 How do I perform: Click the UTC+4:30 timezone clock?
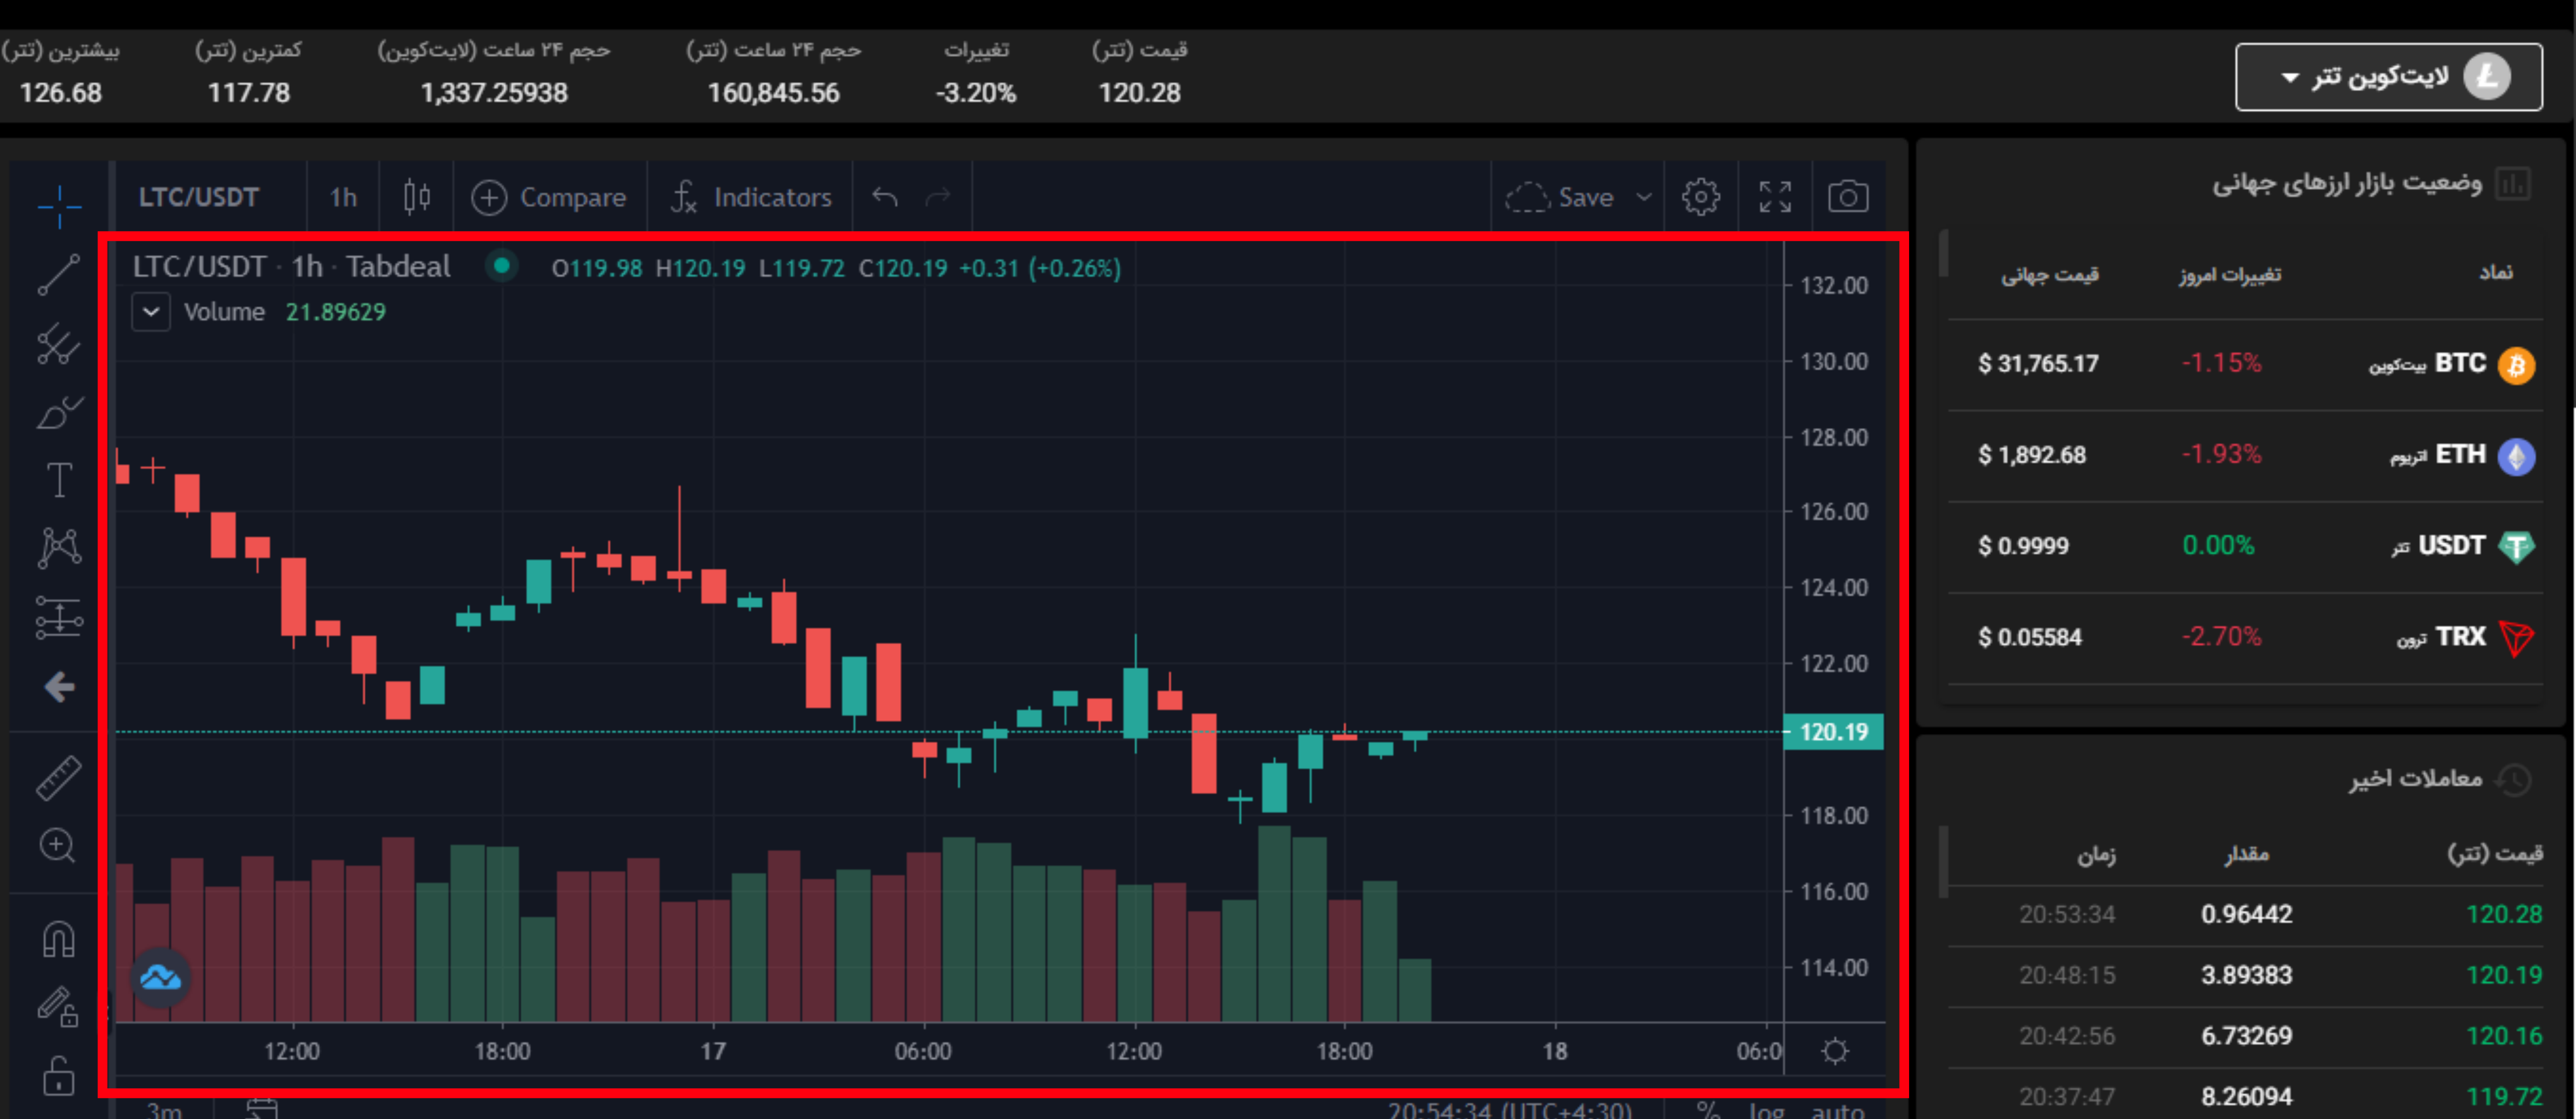click(1510, 1109)
